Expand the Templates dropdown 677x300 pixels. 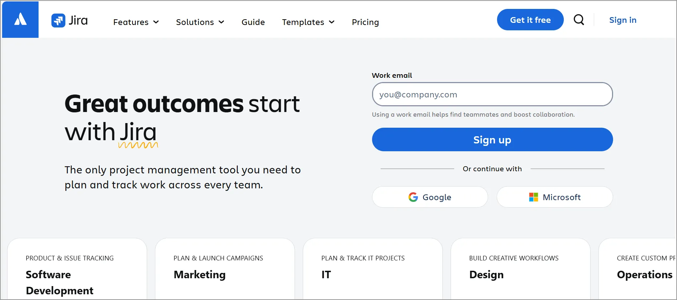(308, 22)
